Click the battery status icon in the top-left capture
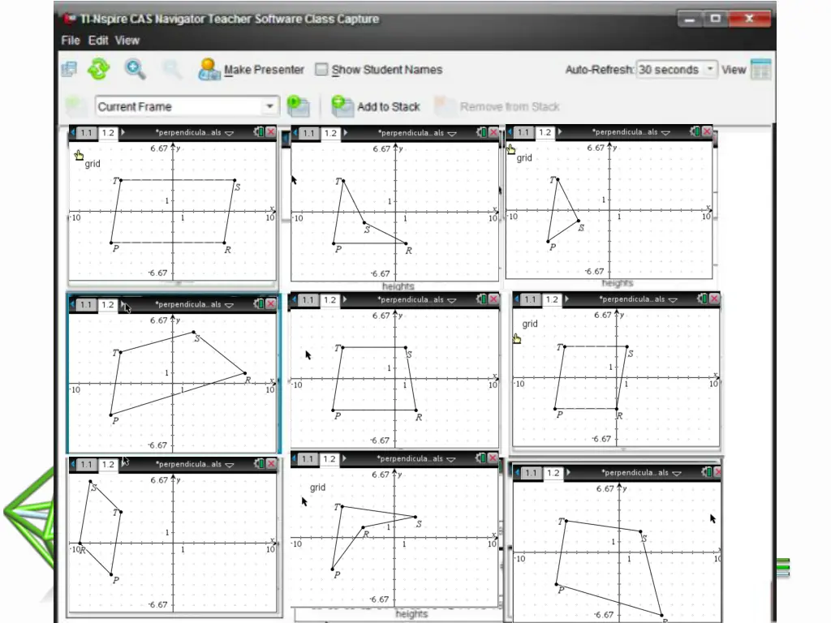The height and width of the screenshot is (623, 831). [x=259, y=132]
